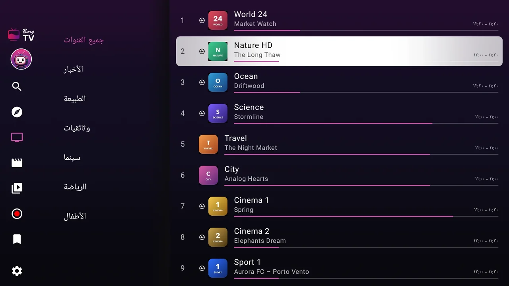509x286 pixels.
Task: Select the live TV sidebar icon
Action: 17,137
